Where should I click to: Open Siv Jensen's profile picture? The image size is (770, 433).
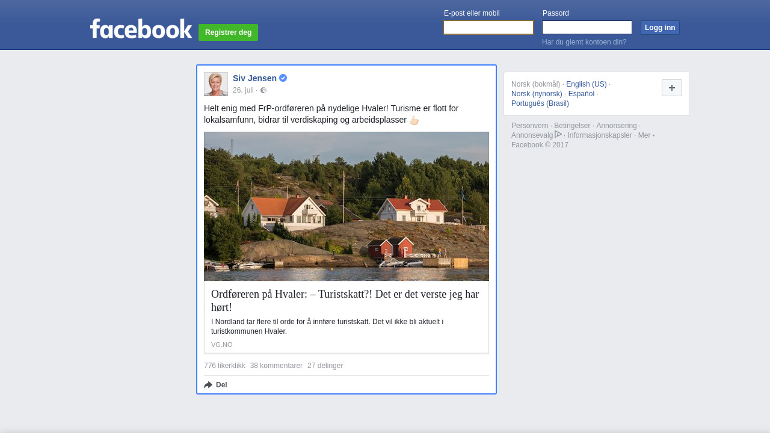(216, 84)
